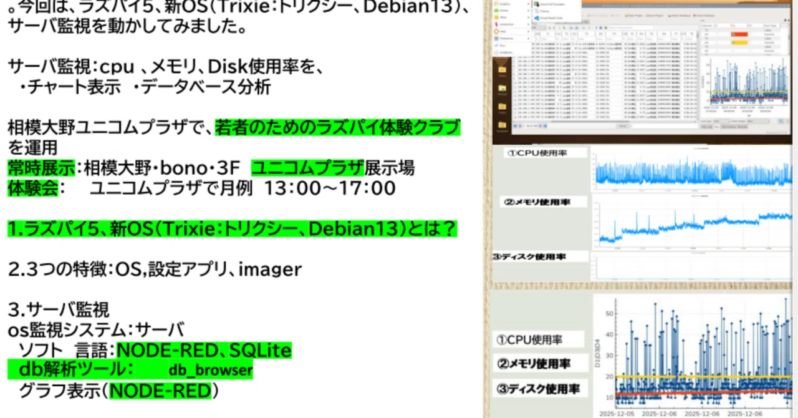This screenshot has width=798, height=418.
Task: Click the Go to record number field
Action: coord(664,126)
